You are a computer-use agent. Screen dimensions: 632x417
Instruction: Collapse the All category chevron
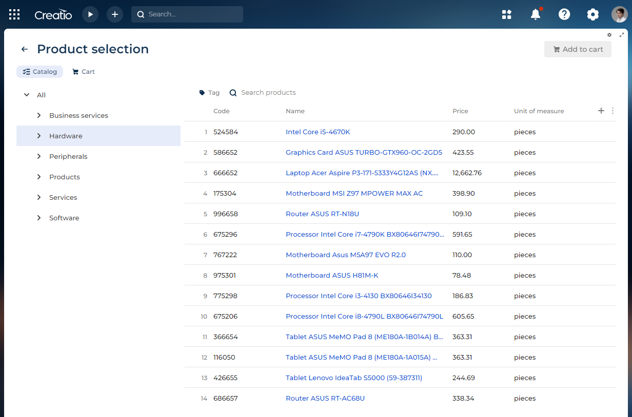pyautogui.click(x=27, y=95)
